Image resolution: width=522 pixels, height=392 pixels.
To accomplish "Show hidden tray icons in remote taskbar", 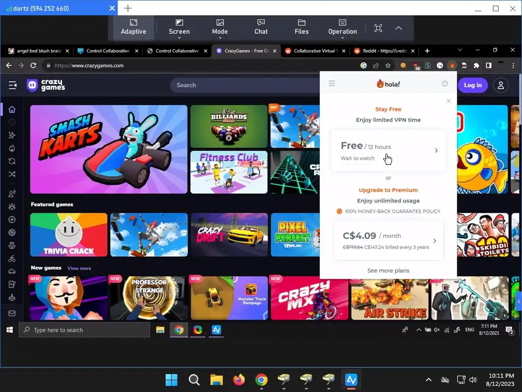I will tap(419, 330).
